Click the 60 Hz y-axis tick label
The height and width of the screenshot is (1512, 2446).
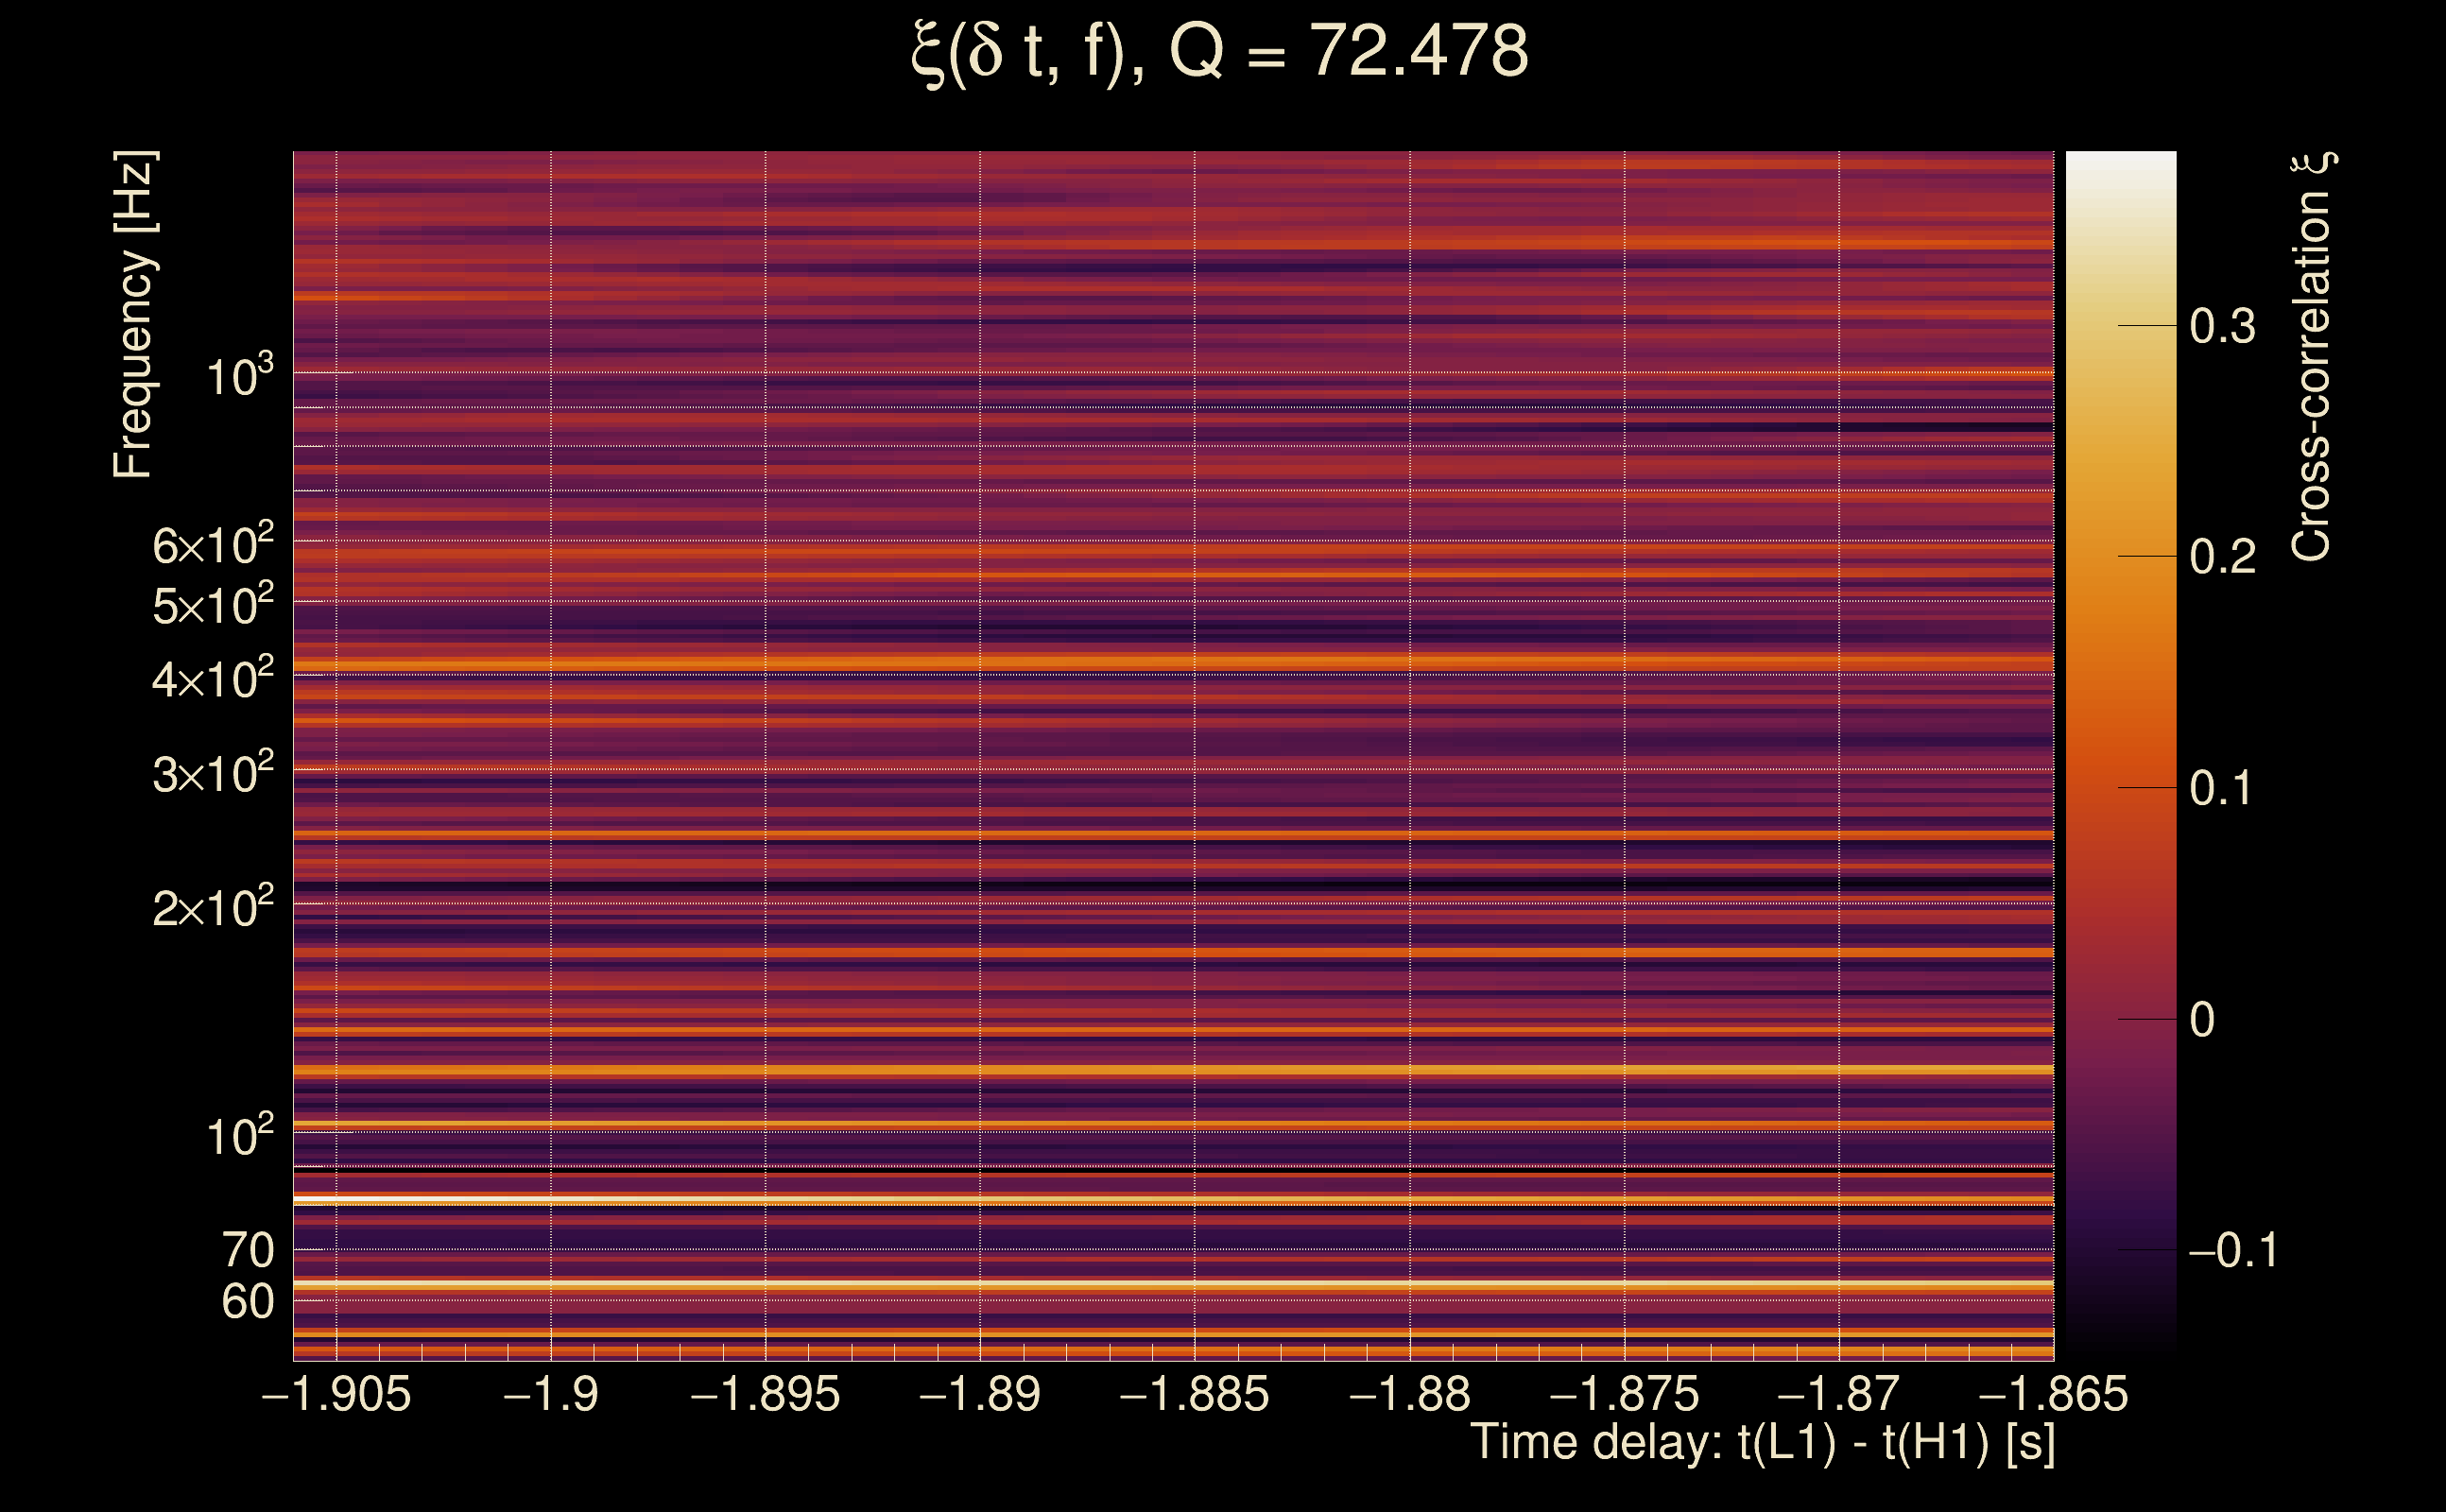coord(247,1302)
